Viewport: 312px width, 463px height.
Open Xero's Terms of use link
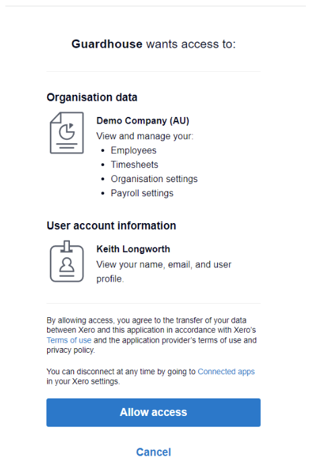tap(69, 340)
